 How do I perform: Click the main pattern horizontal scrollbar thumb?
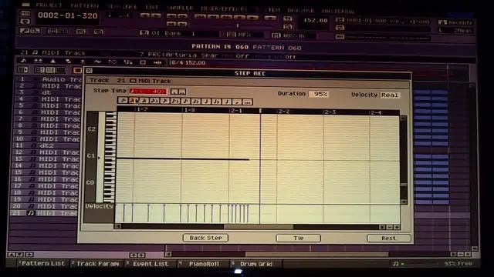coord(316,254)
